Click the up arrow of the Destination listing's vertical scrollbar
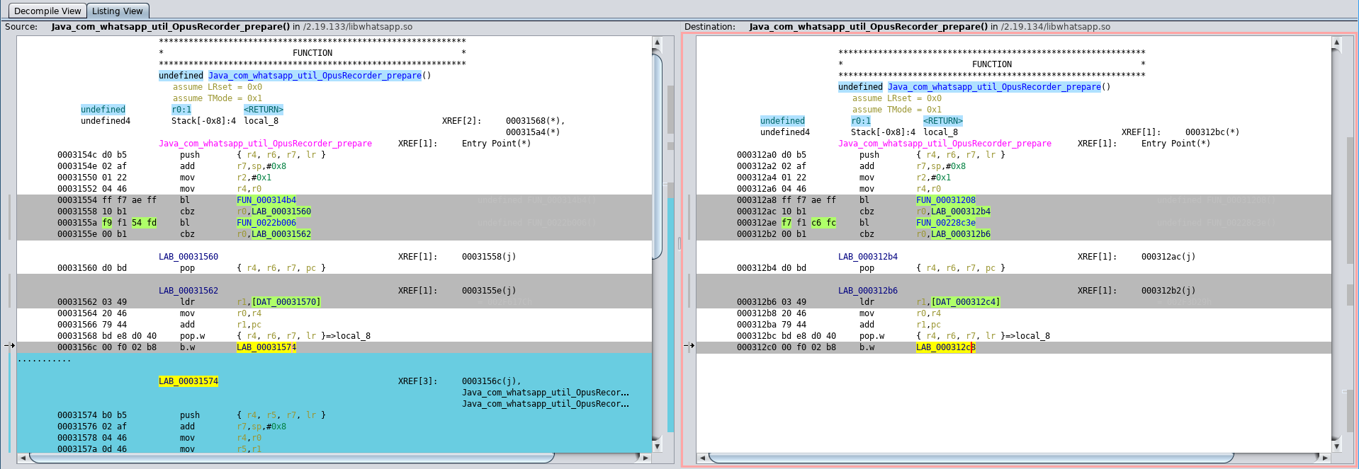Image resolution: width=1359 pixels, height=469 pixels. click(1336, 42)
